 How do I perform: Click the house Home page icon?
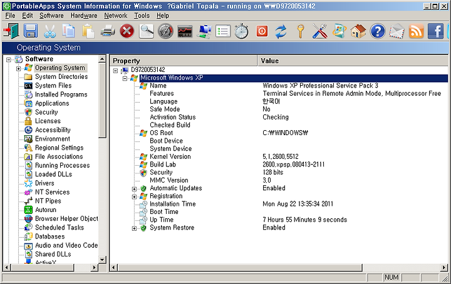358,31
